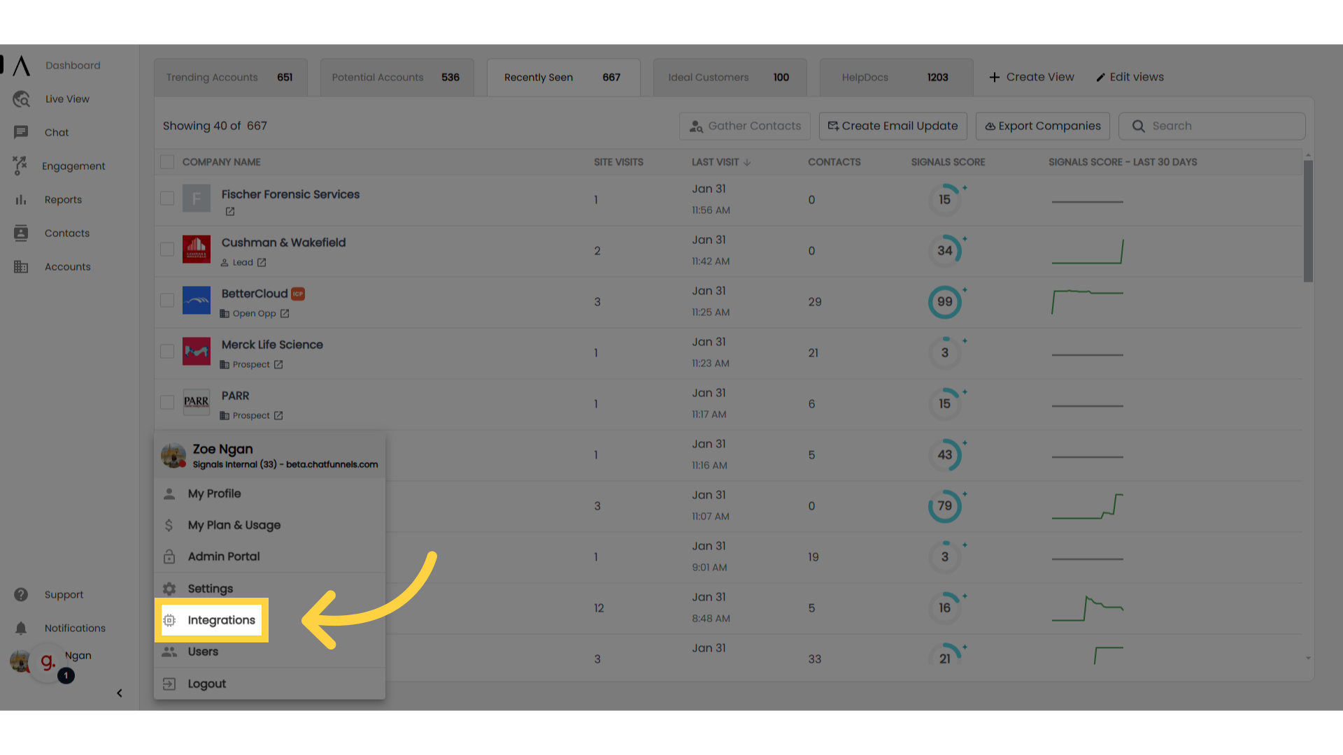
Task: Toggle the select-all checkbox in the table header
Action: coord(167,162)
